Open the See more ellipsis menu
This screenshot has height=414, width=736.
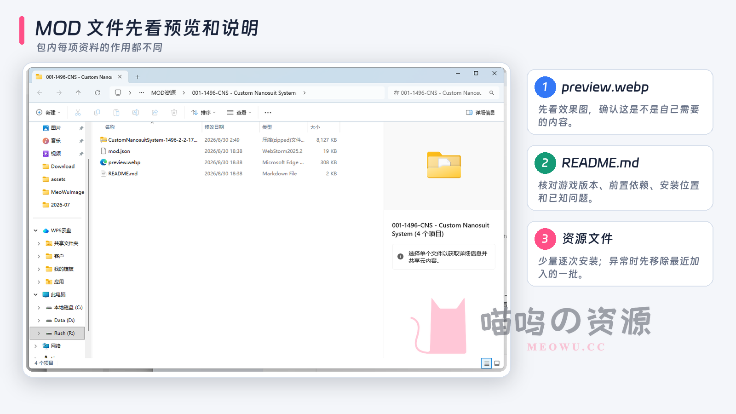[x=268, y=112]
